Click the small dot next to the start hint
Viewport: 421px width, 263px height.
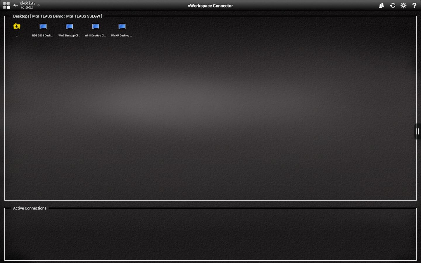click(x=38, y=5)
